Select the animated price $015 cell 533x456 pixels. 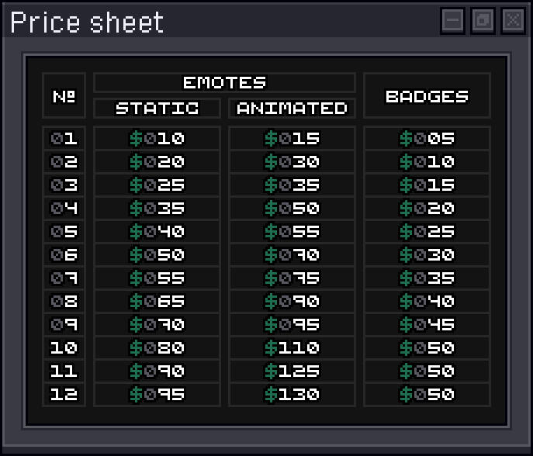pyautogui.click(x=292, y=139)
